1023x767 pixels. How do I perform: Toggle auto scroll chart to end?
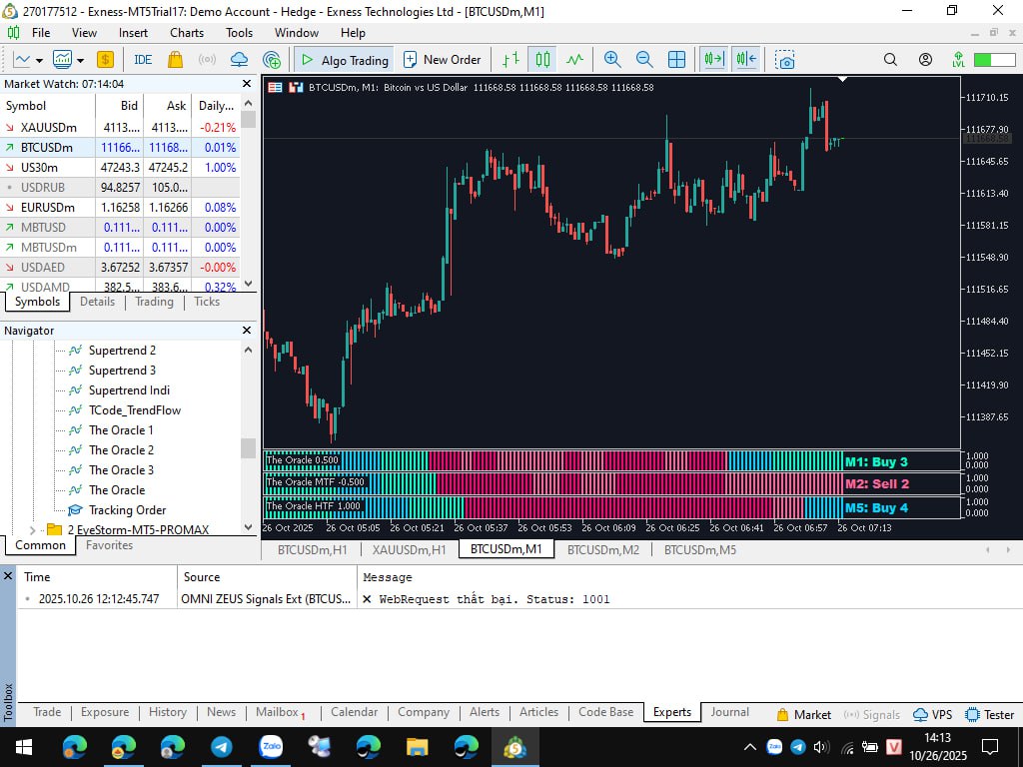coord(713,59)
